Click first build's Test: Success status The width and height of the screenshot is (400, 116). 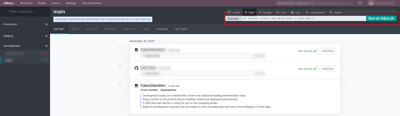click(307, 51)
